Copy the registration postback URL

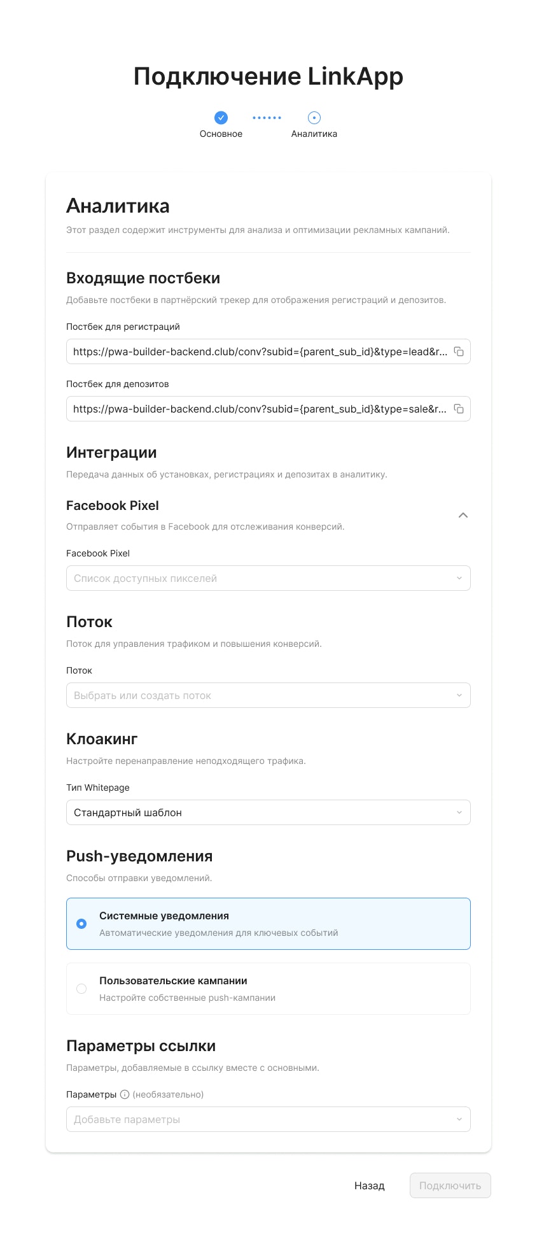pyautogui.click(x=460, y=351)
